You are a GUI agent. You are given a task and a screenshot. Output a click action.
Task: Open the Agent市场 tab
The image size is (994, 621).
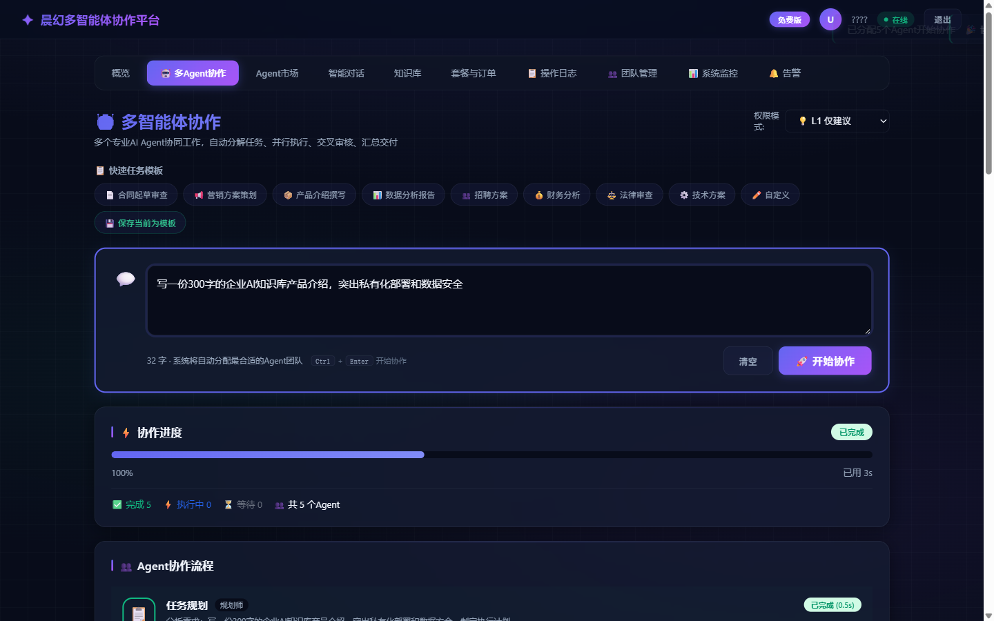[277, 73]
